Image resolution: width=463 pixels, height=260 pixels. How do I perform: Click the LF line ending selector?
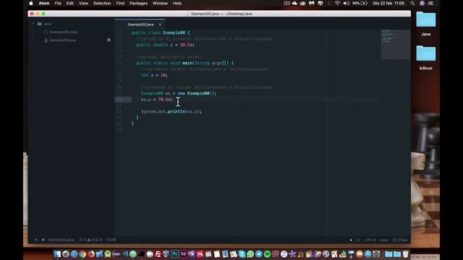(x=358, y=240)
